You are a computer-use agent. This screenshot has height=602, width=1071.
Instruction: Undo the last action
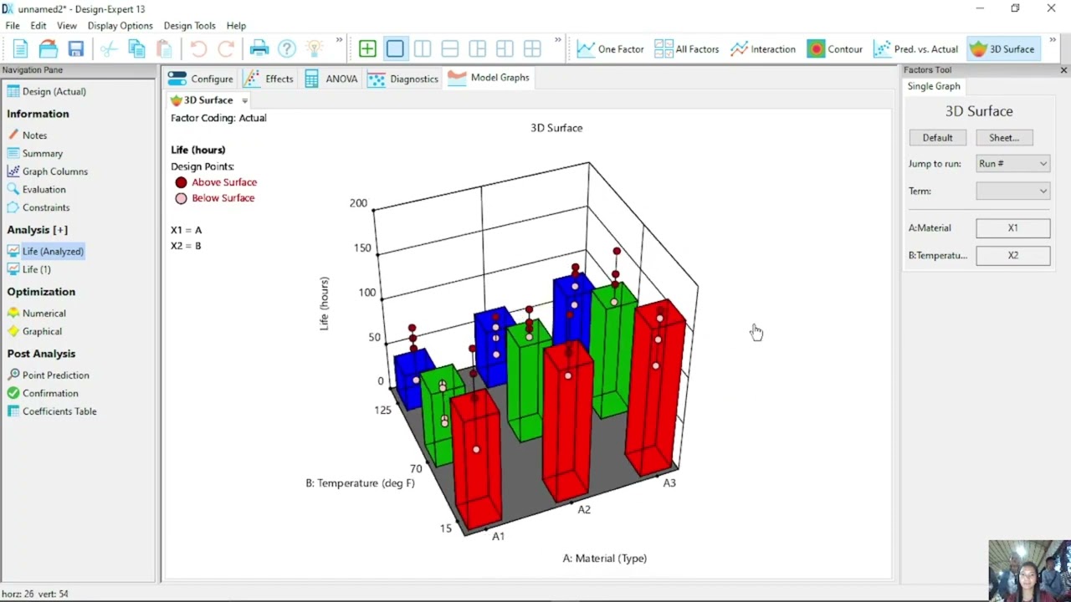click(x=198, y=48)
